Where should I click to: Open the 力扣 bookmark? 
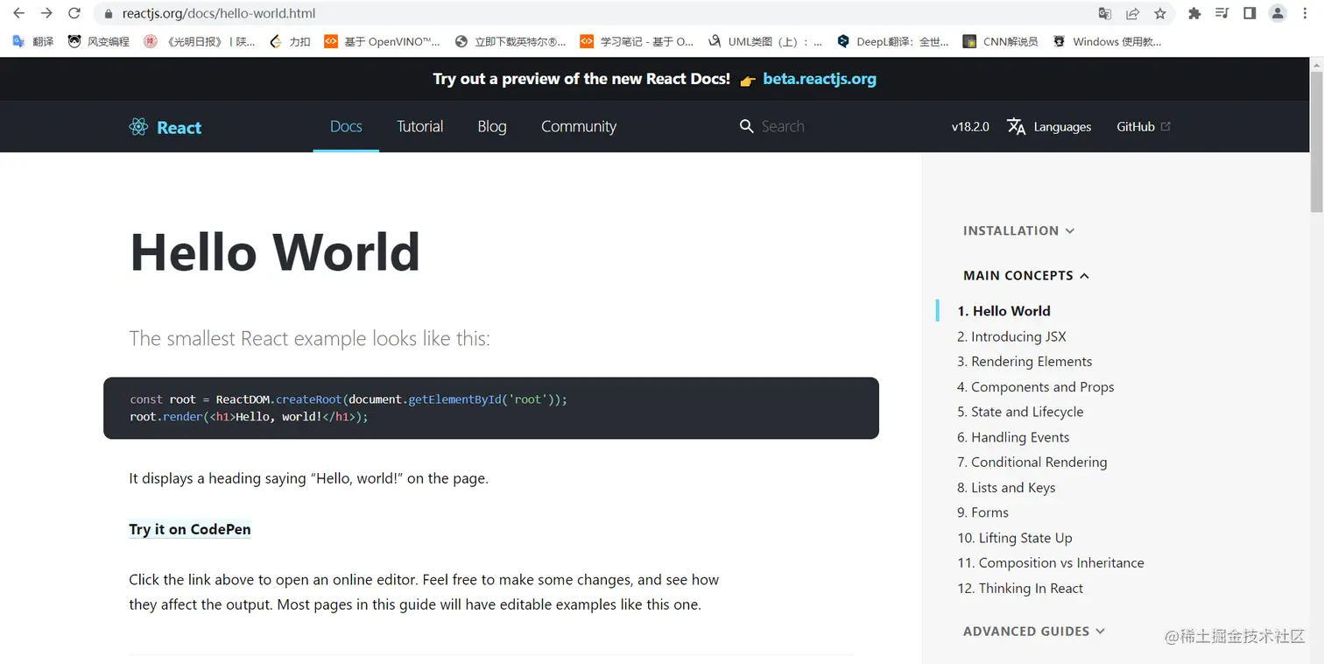[290, 41]
